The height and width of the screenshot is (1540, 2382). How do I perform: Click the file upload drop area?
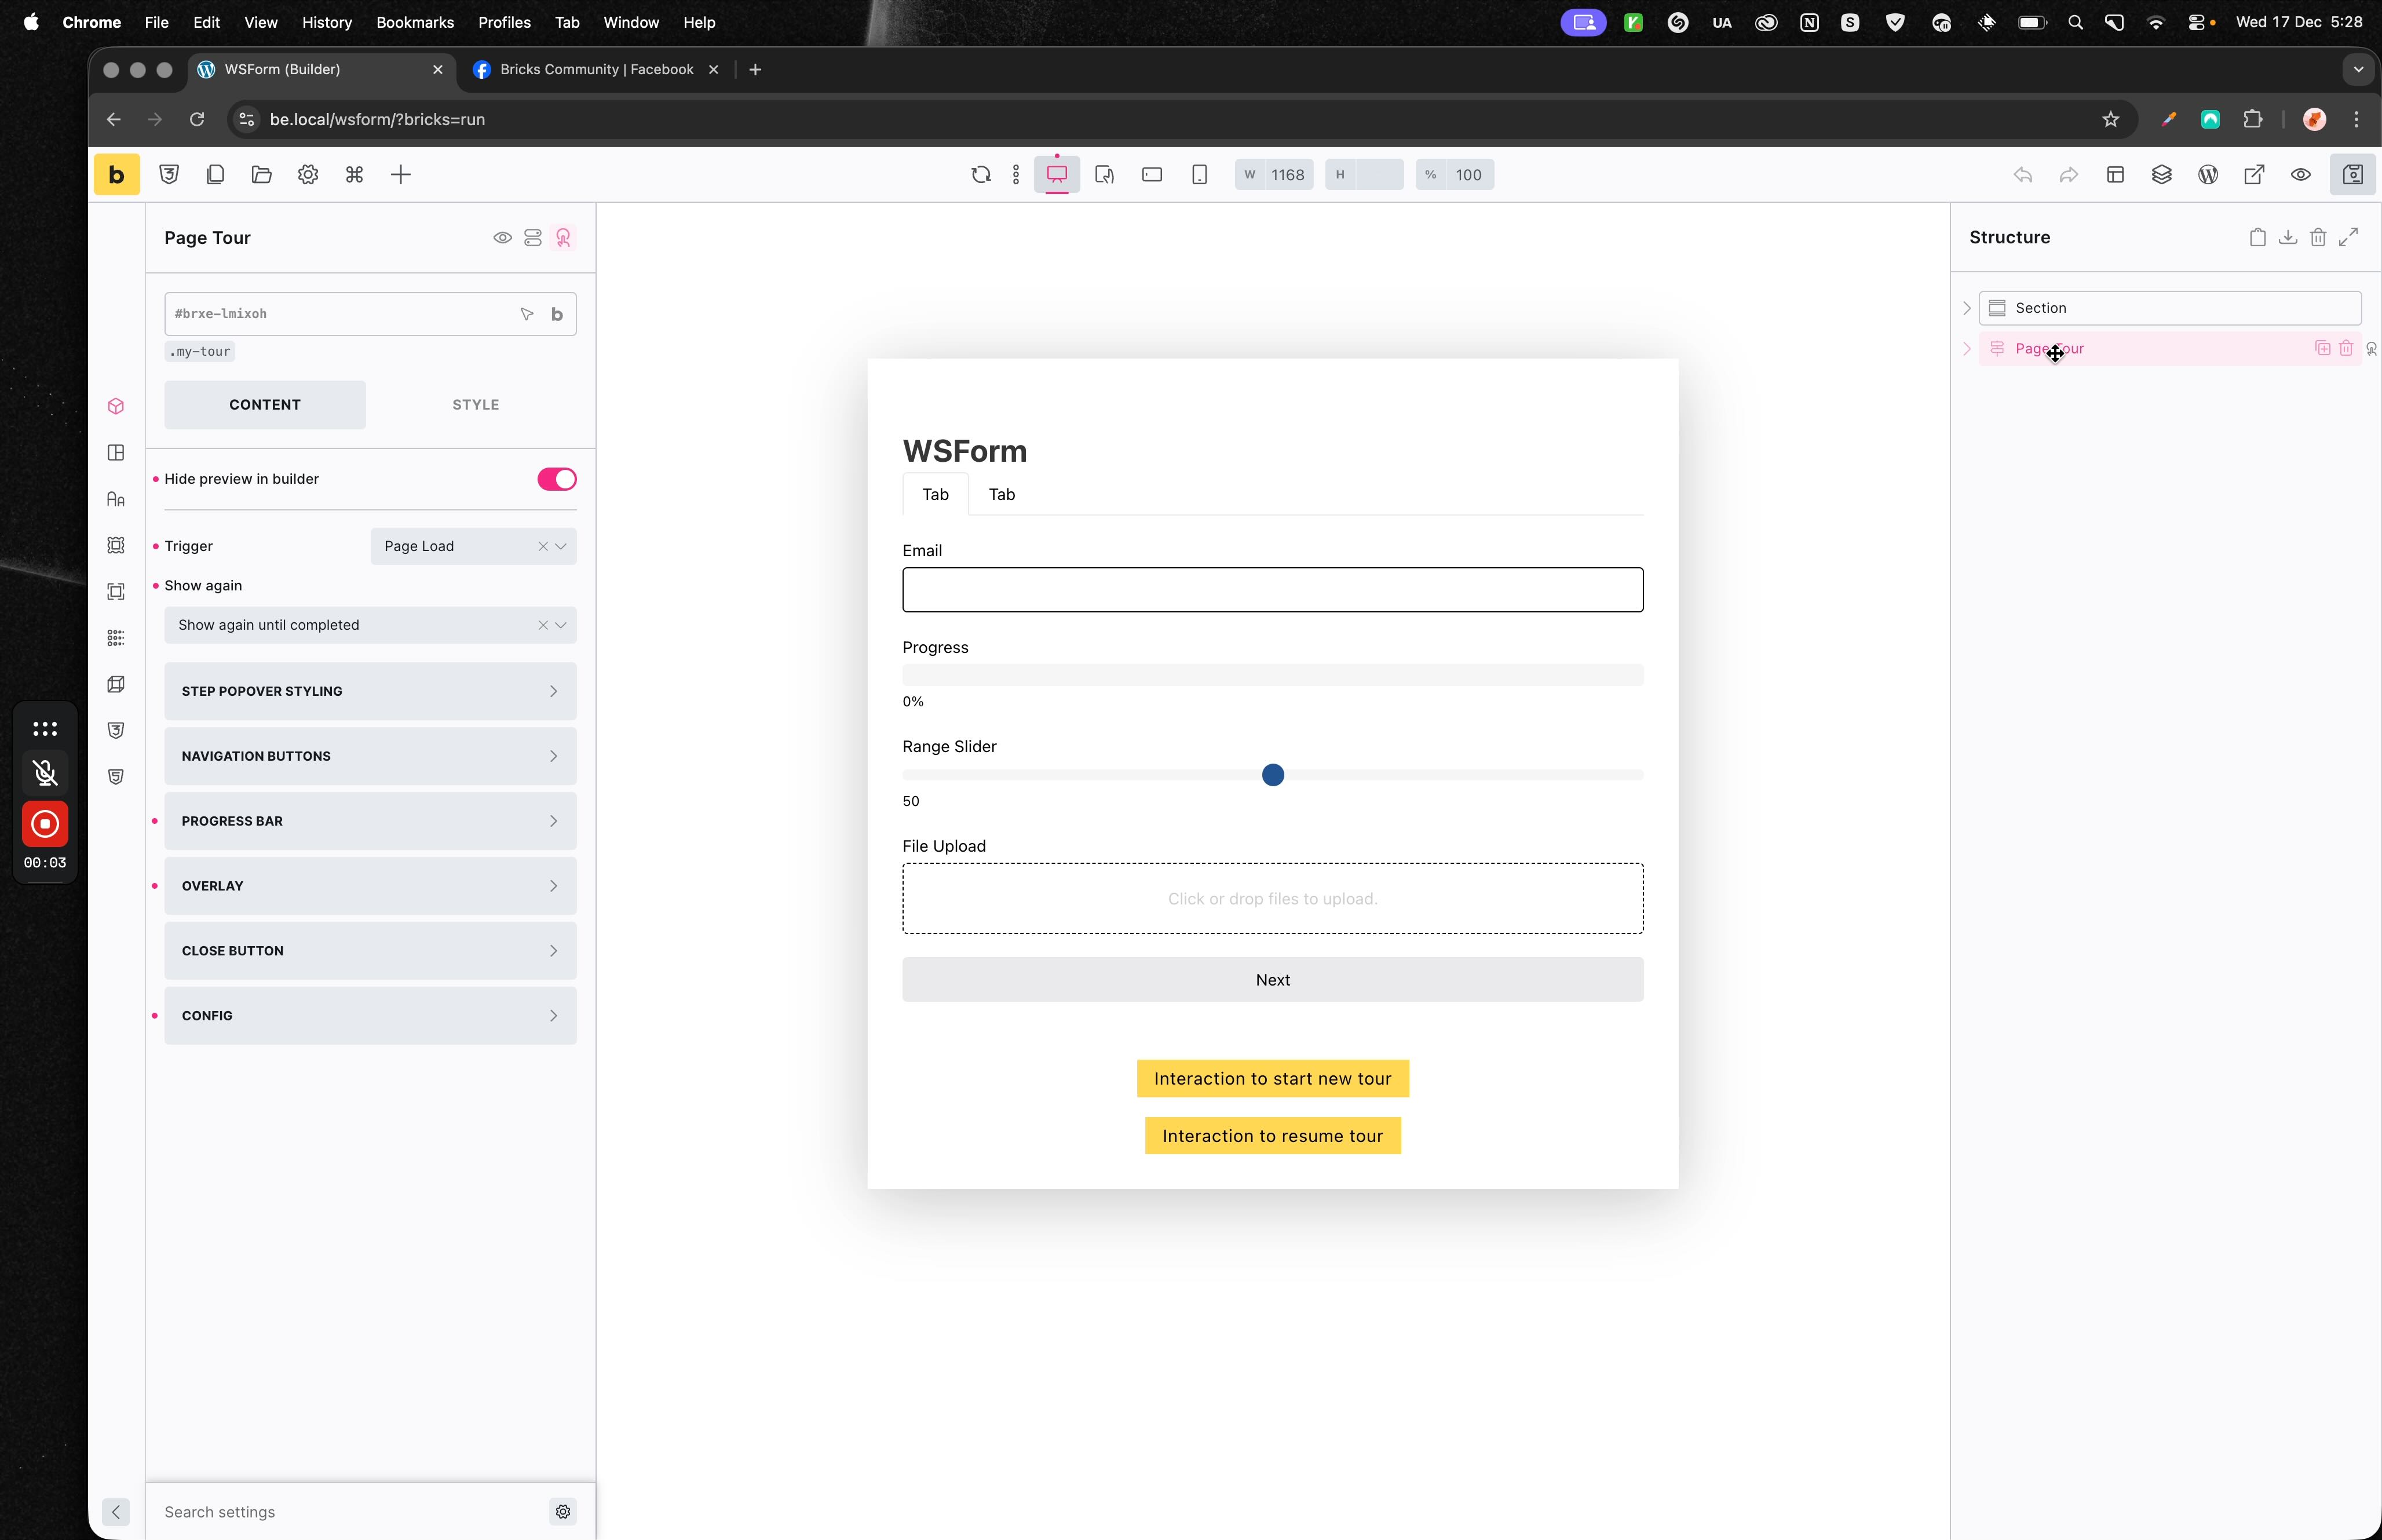[1273, 899]
